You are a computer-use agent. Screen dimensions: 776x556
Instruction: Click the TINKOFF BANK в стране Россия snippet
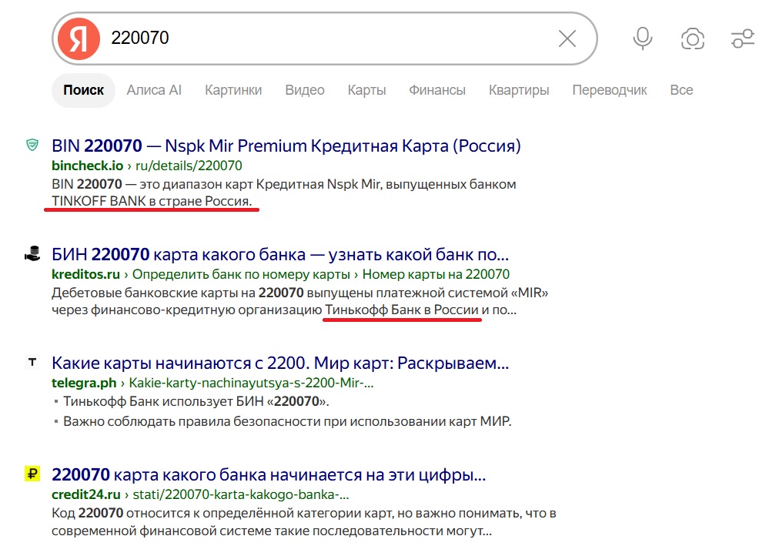[x=152, y=201]
